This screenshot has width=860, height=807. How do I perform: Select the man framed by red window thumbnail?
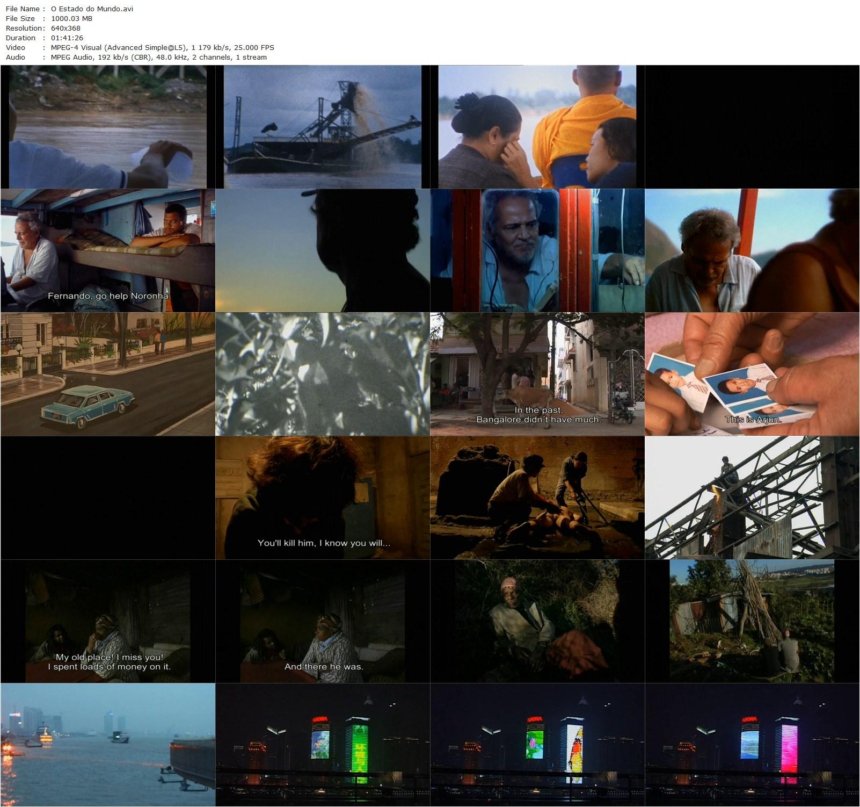pos(537,250)
